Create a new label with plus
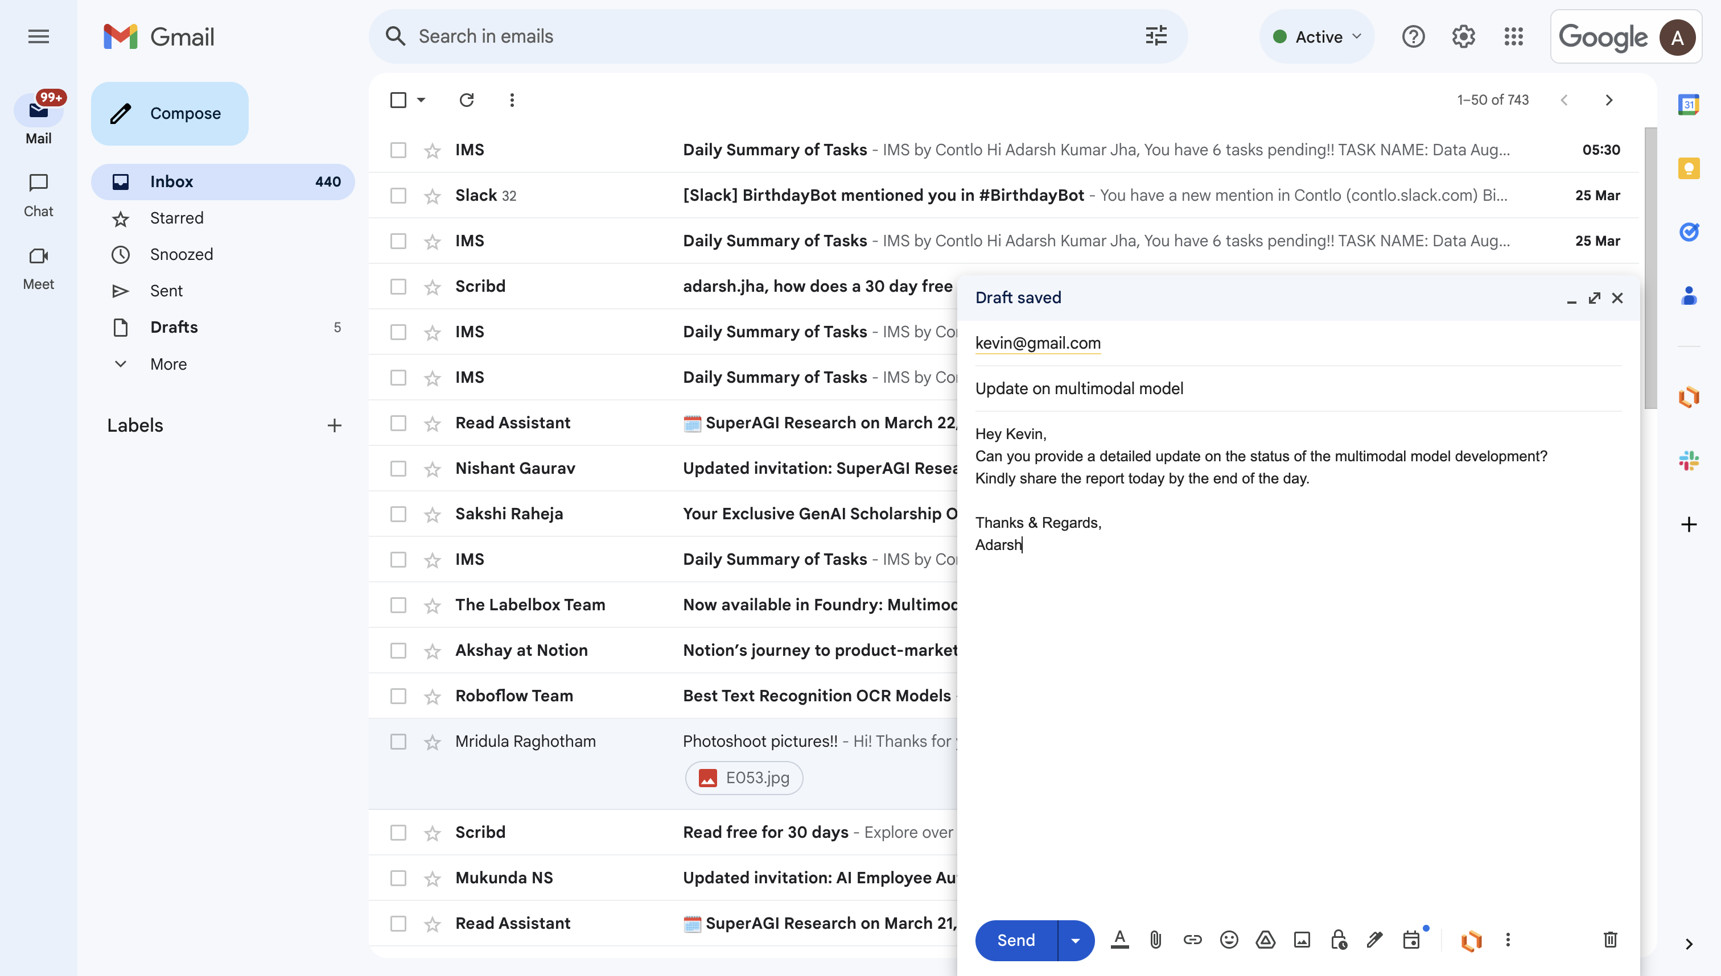 point(334,425)
